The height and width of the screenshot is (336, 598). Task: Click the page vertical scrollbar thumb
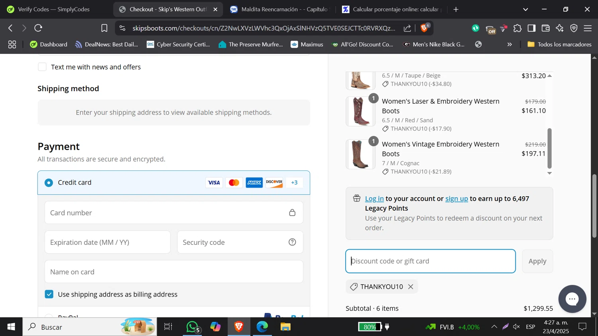click(x=594, y=206)
